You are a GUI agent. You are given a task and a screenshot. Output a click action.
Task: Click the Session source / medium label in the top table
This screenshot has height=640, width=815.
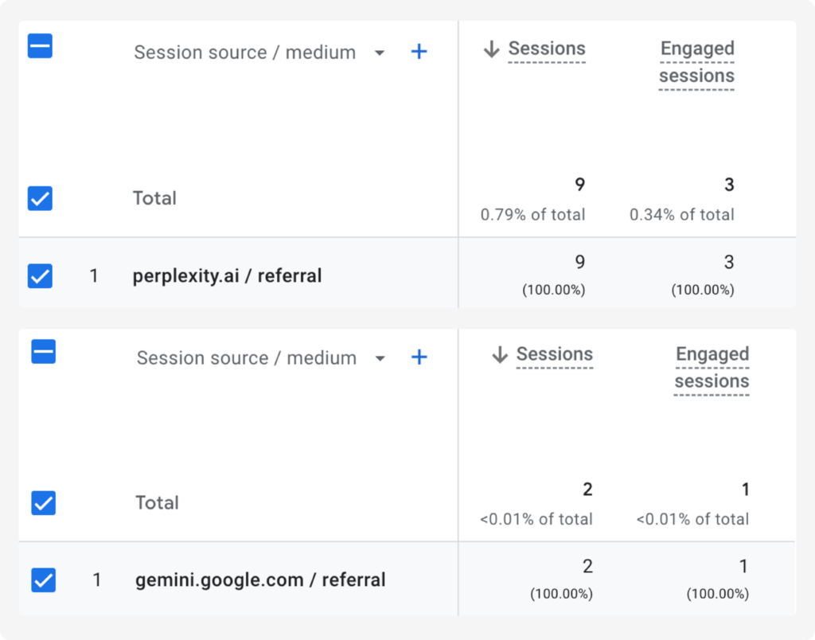tap(245, 53)
